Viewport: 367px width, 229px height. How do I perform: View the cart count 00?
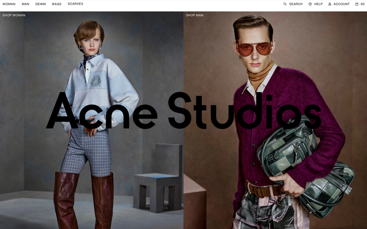click(x=362, y=4)
